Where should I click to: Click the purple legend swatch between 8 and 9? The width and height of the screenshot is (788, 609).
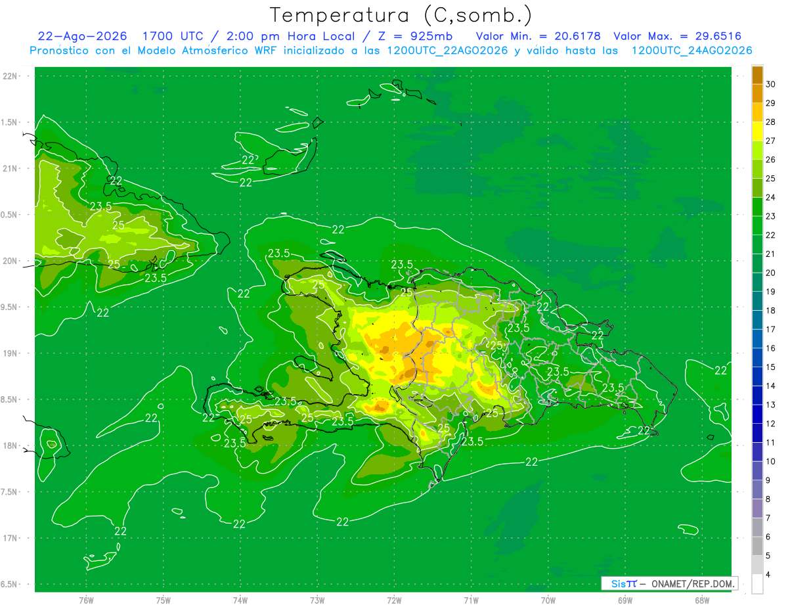[757, 489]
